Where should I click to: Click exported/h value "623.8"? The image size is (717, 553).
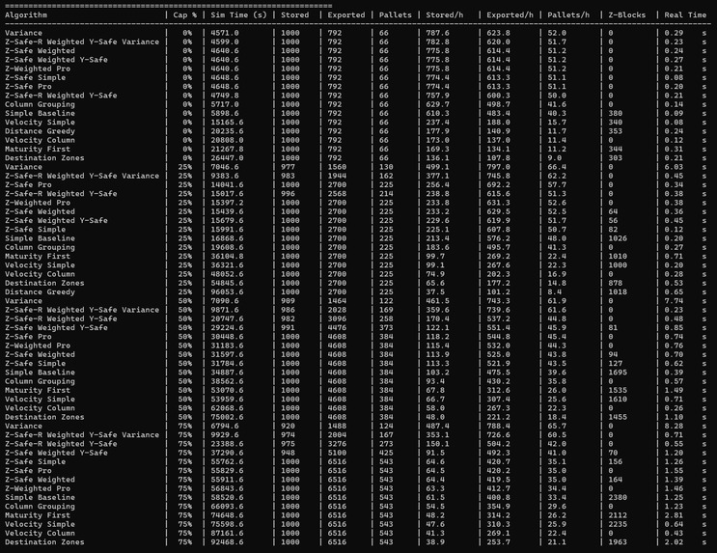(498, 33)
